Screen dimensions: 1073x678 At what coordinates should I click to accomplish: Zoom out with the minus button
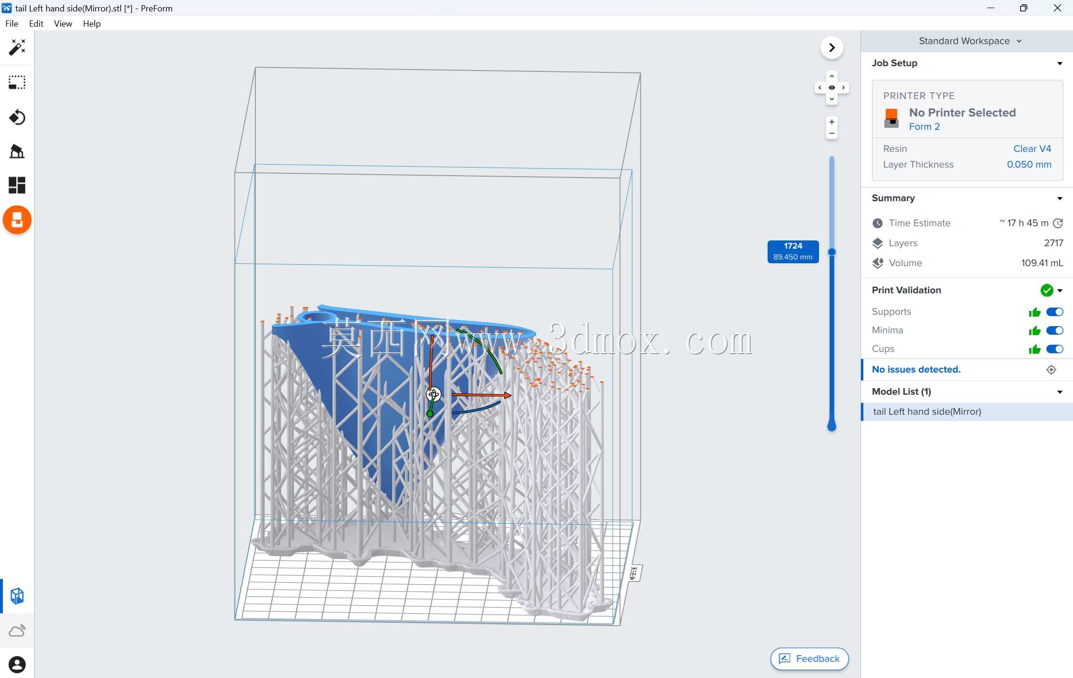pyautogui.click(x=831, y=134)
